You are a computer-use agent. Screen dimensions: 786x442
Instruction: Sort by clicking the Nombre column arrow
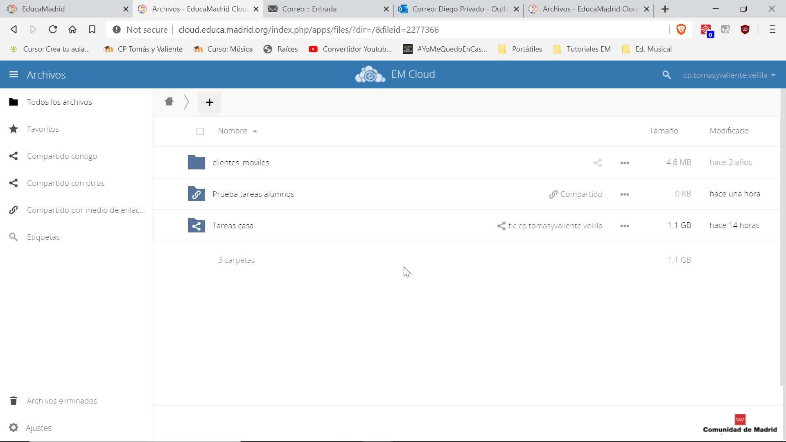(x=255, y=131)
